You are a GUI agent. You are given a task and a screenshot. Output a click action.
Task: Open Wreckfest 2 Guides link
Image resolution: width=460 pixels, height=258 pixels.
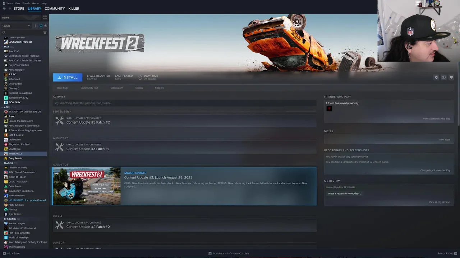[x=139, y=88]
